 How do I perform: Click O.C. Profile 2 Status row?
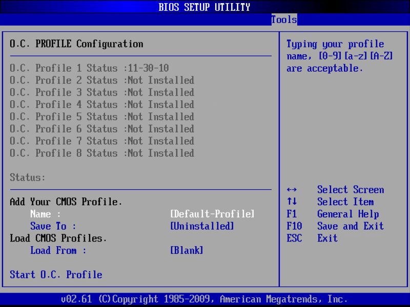pyautogui.click(x=102, y=80)
